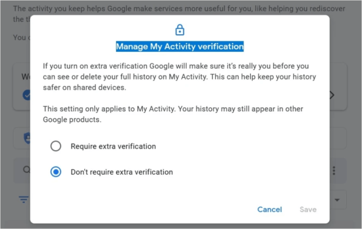This screenshot has height=229, width=362.
Task: Click the greyed-out Save button
Action: [308, 210]
